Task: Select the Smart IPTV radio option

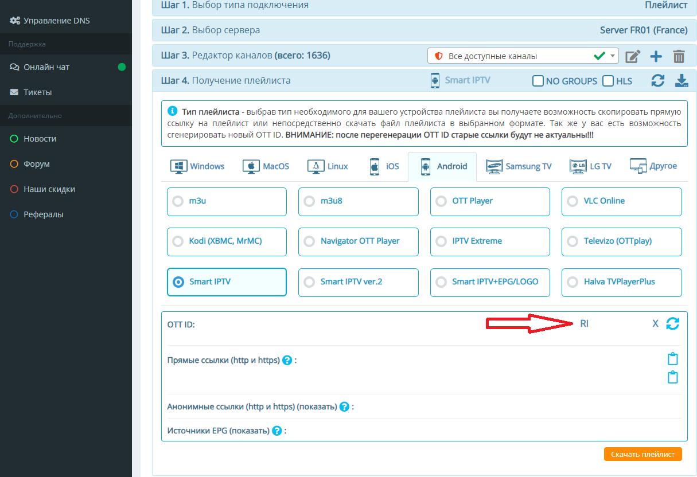Action: pos(227,282)
